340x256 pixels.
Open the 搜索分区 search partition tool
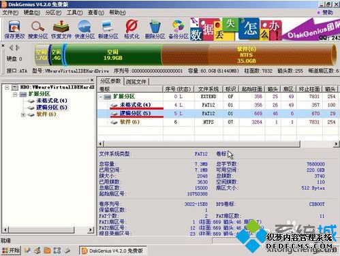point(38,29)
